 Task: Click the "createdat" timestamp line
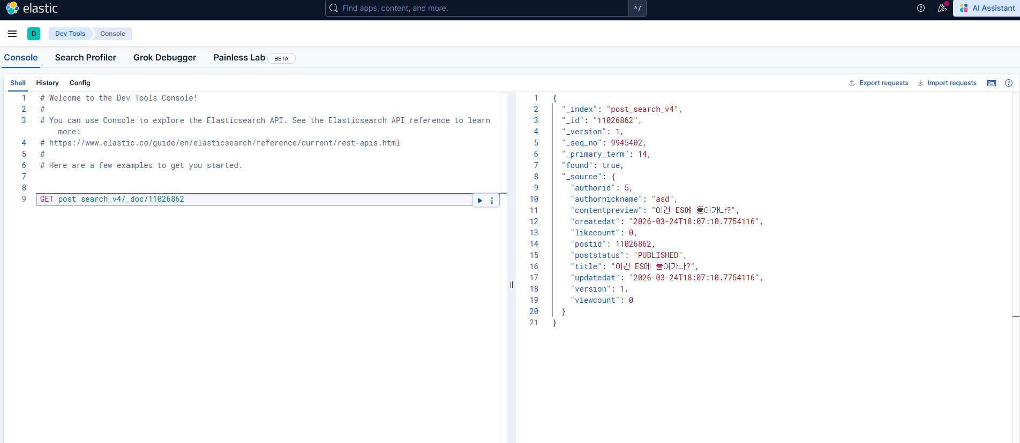coord(667,222)
